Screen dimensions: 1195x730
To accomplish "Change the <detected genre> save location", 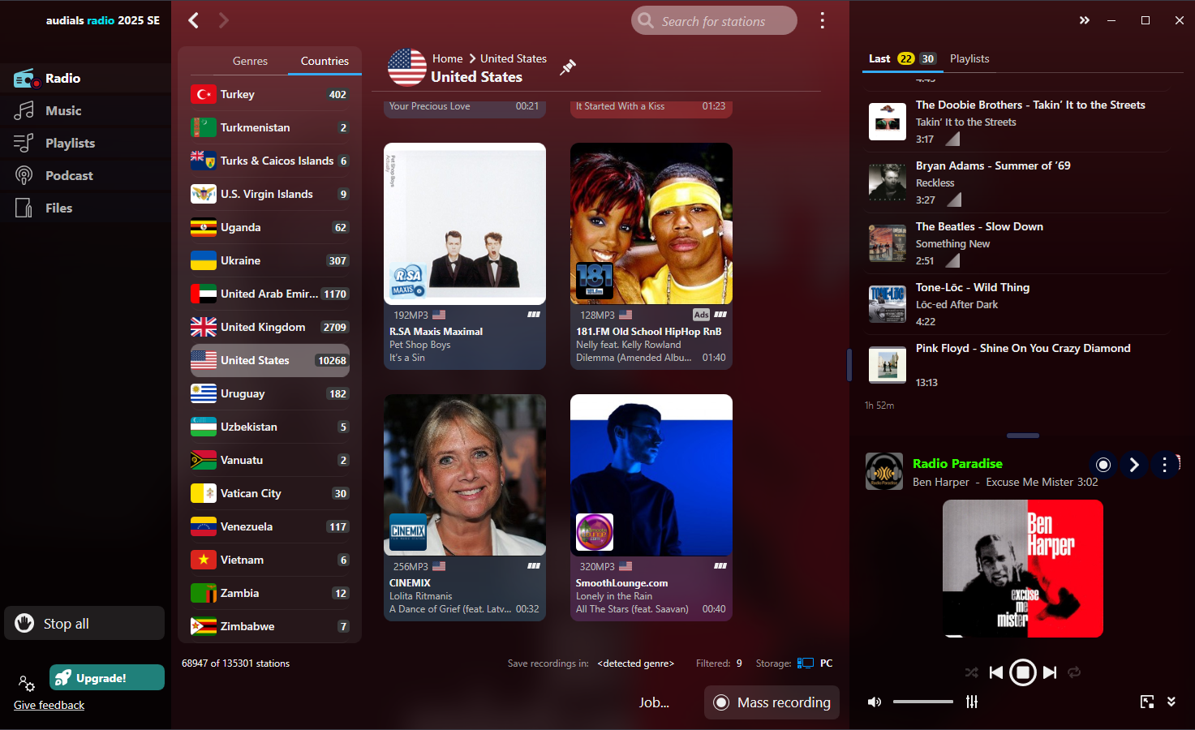I will coord(636,663).
